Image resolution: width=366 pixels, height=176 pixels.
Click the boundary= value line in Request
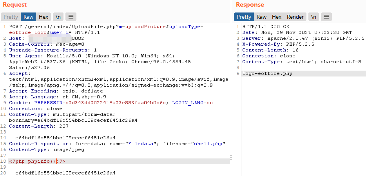click(73, 121)
